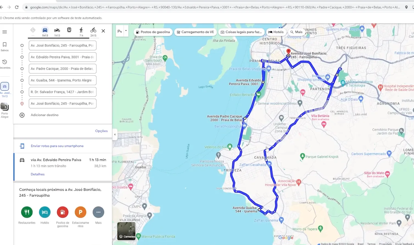The height and width of the screenshot is (245, 414).
Task: Select the motorcycle route mode
Action: [x=57, y=30]
